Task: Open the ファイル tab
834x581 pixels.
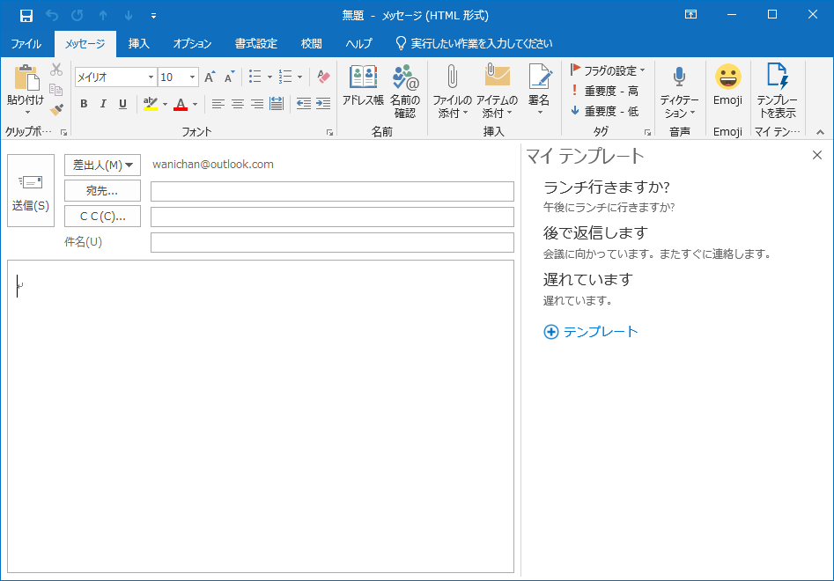Action: point(26,44)
